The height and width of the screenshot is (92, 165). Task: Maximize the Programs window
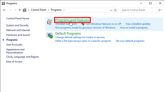151,3
